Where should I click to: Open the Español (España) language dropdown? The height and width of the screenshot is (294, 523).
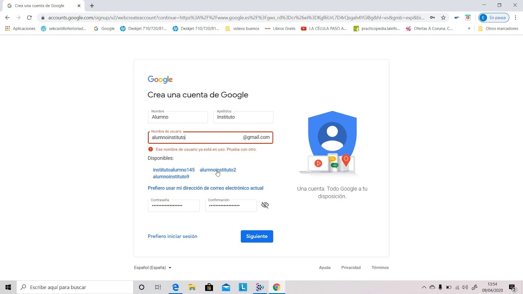[x=153, y=268]
